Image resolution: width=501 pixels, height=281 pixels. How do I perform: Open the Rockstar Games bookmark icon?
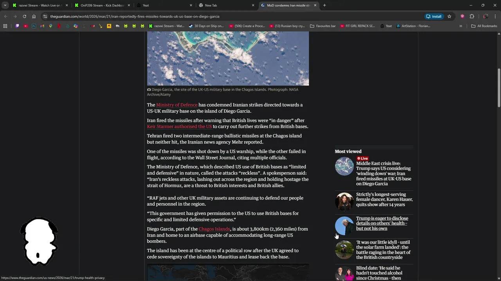[x=109, y=26]
